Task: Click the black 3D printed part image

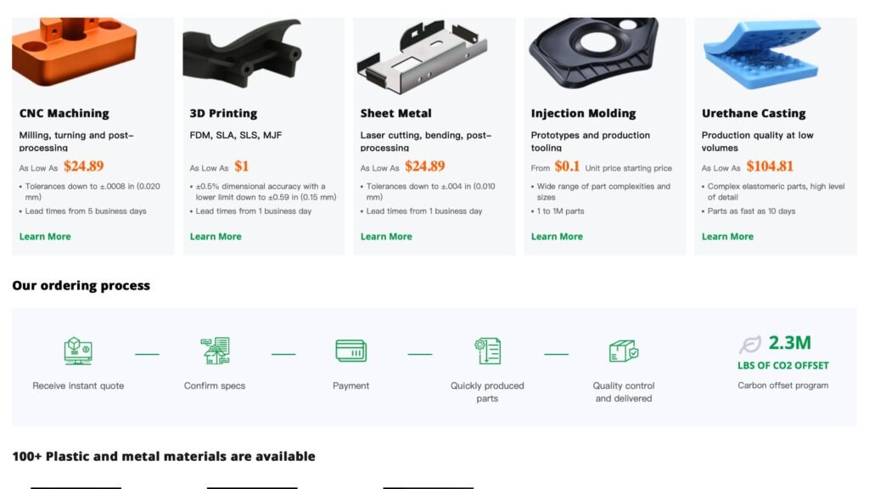Action: click(243, 53)
